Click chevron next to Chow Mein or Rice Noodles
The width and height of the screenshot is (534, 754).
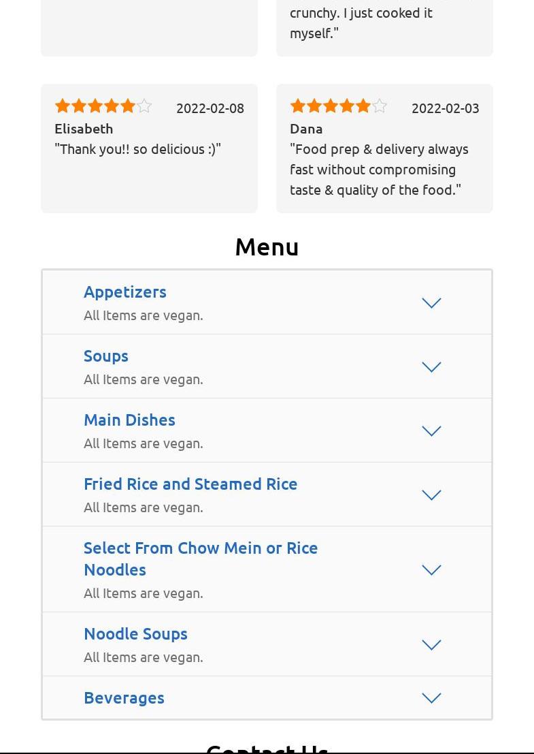(x=431, y=570)
